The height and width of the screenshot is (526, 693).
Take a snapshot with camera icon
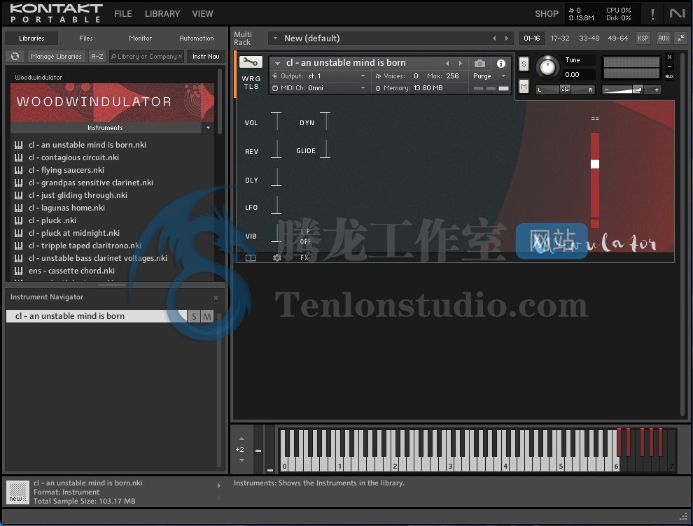[x=479, y=64]
